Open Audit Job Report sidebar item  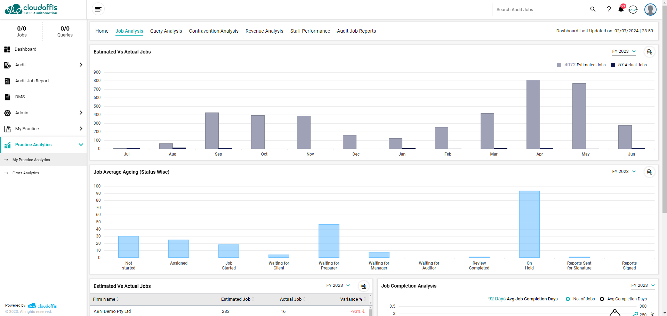(x=43, y=81)
